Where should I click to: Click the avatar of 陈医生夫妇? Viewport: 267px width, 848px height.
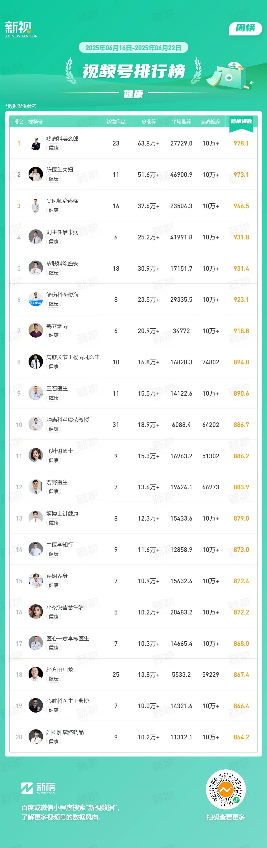[36, 174]
